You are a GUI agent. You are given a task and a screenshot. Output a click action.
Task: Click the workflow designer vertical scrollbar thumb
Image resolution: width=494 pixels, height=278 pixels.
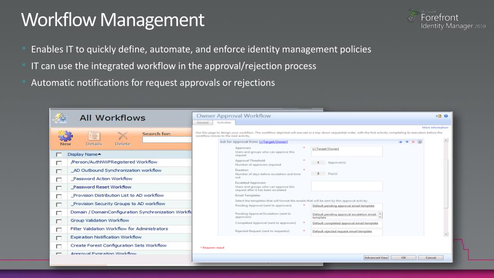pyautogui.click(x=446, y=183)
